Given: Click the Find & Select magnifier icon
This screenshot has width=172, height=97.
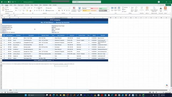Looking at the screenshot, I should point(136,8).
